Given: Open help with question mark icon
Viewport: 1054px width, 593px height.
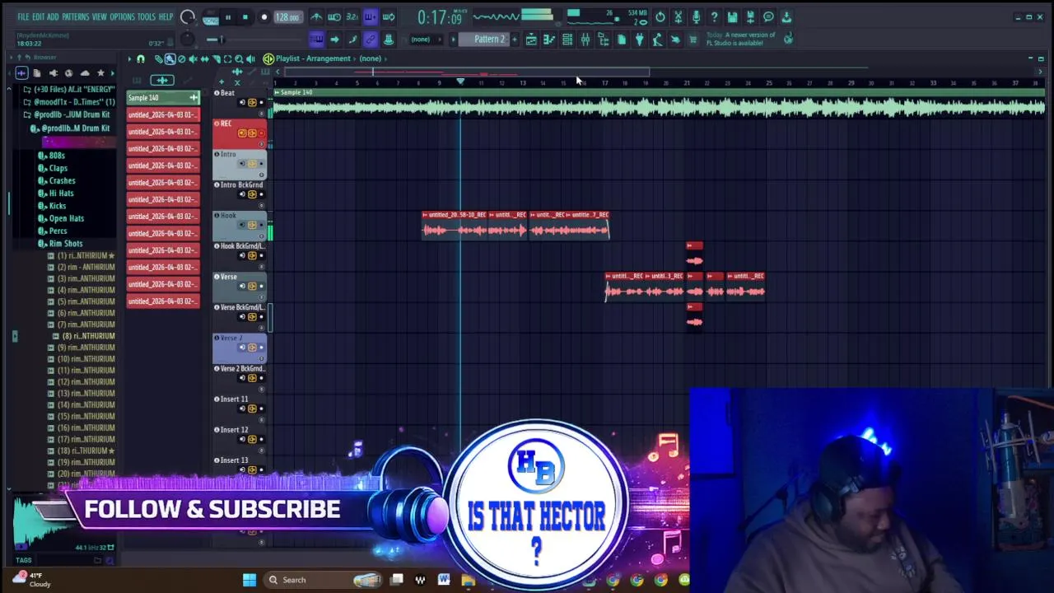Looking at the screenshot, I should (x=714, y=16).
